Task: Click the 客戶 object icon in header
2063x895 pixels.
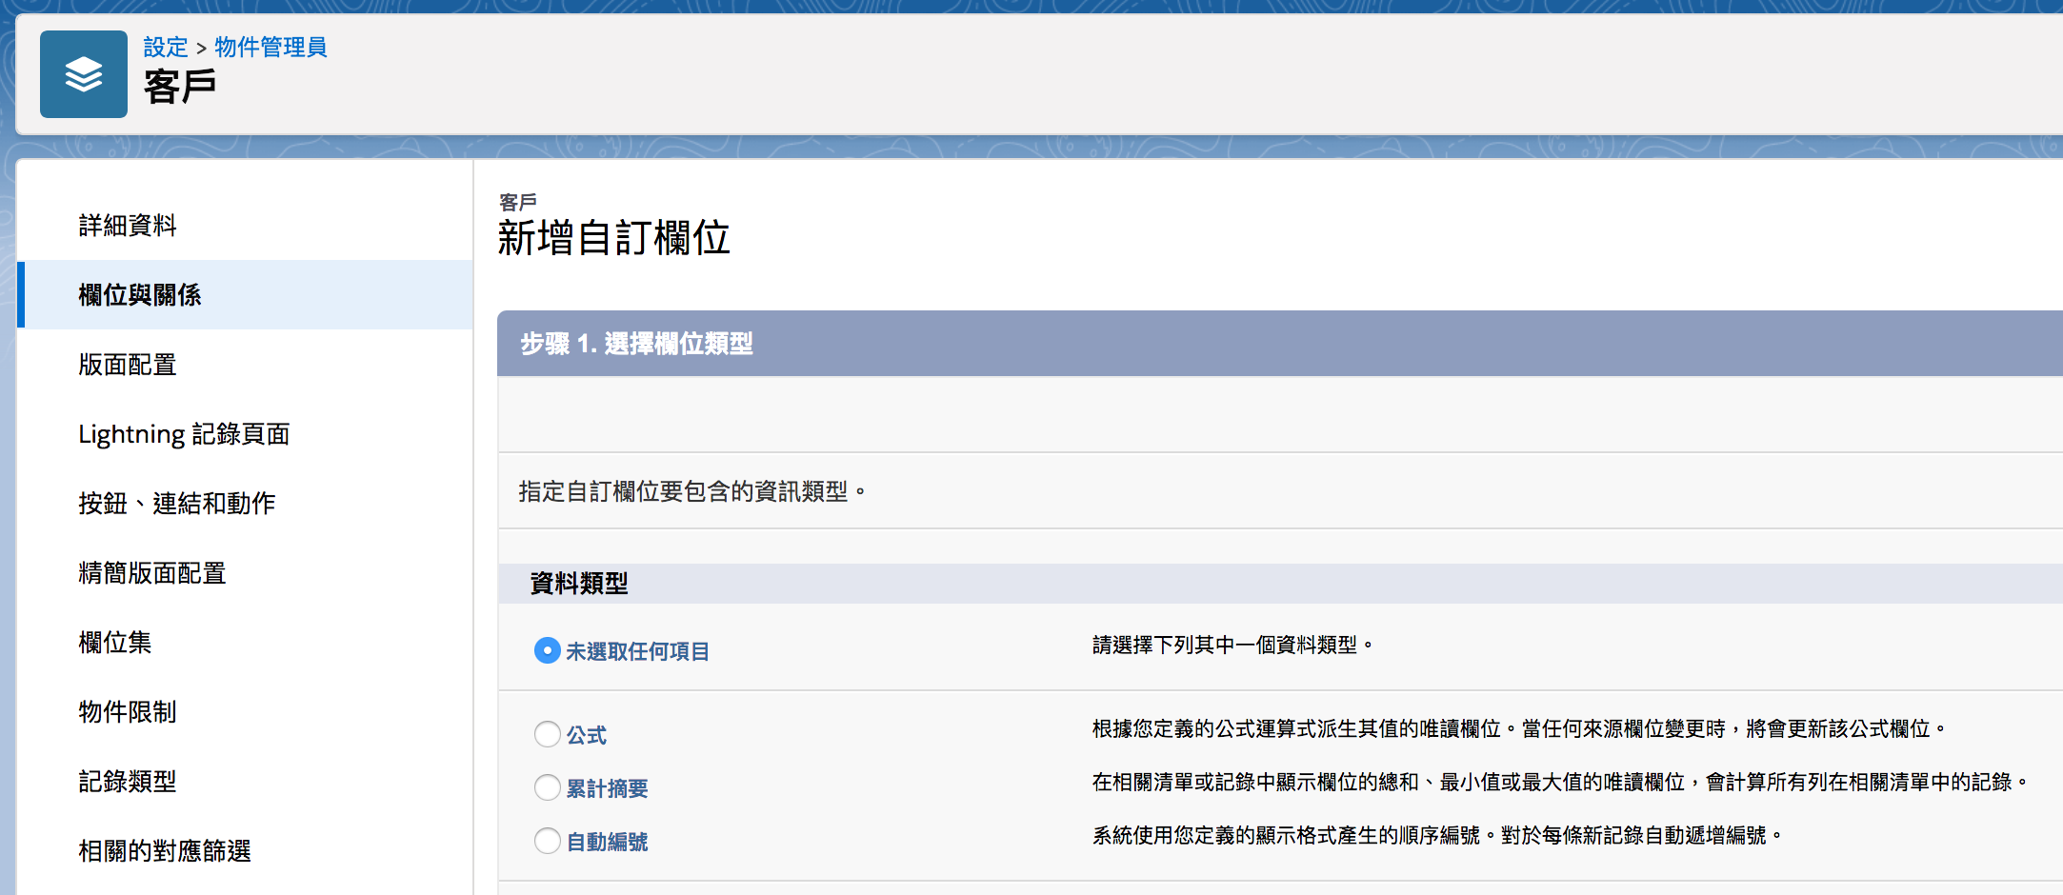Action: tap(84, 72)
